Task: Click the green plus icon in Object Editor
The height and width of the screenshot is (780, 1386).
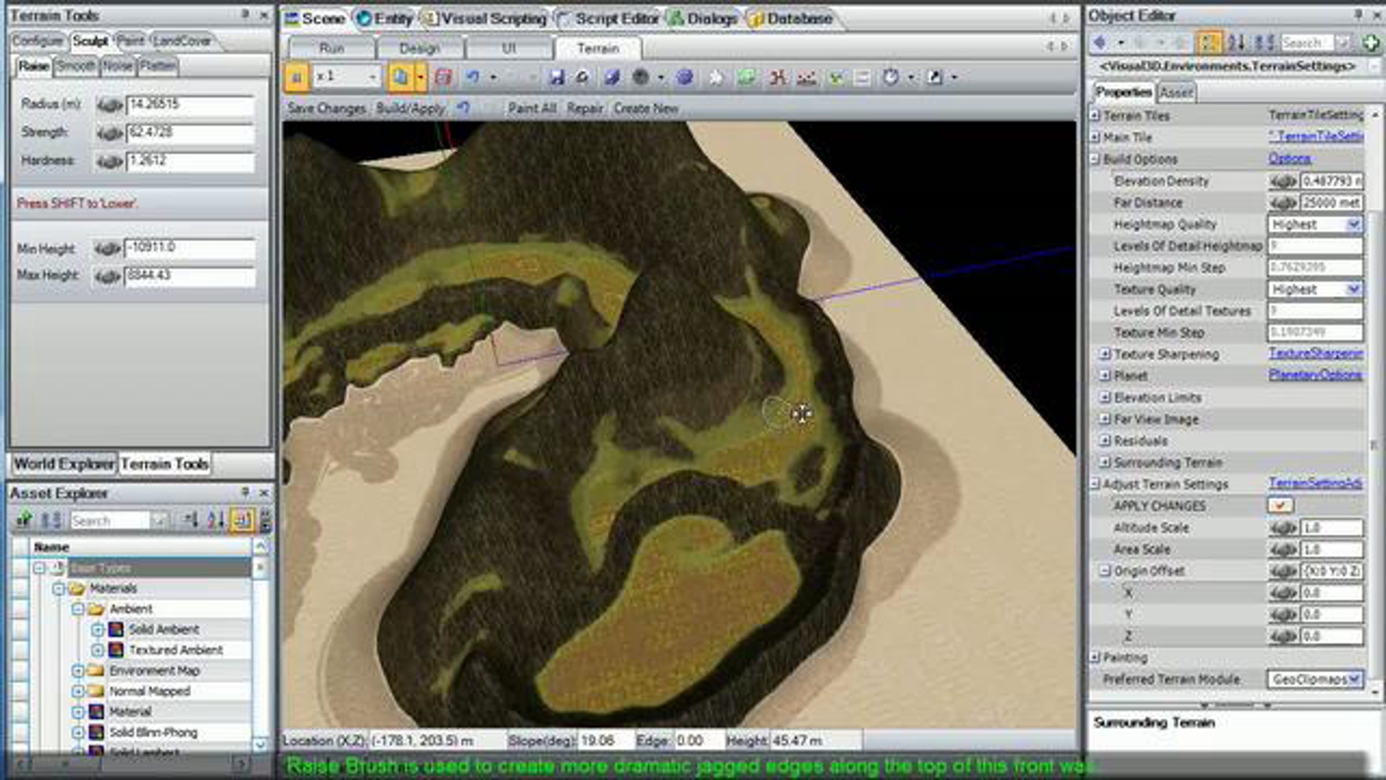Action: pyautogui.click(x=1370, y=43)
